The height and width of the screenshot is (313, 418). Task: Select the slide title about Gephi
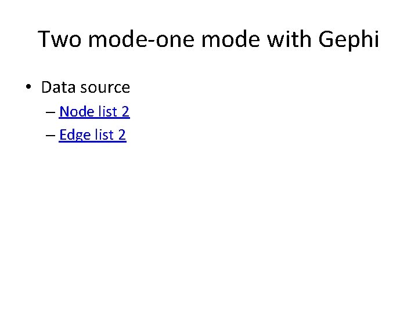[x=208, y=39]
